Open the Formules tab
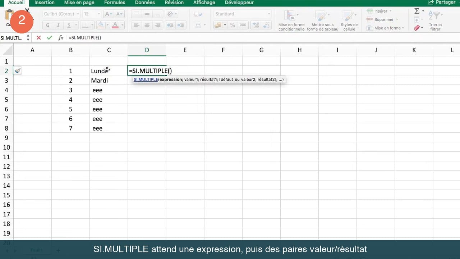Image resolution: width=460 pixels, height=259 pixels. point(115,3)
